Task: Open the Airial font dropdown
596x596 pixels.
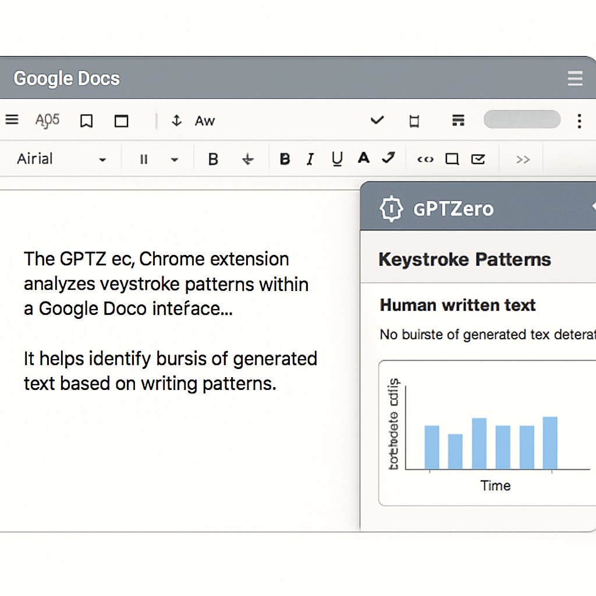Action: [61, 159]
